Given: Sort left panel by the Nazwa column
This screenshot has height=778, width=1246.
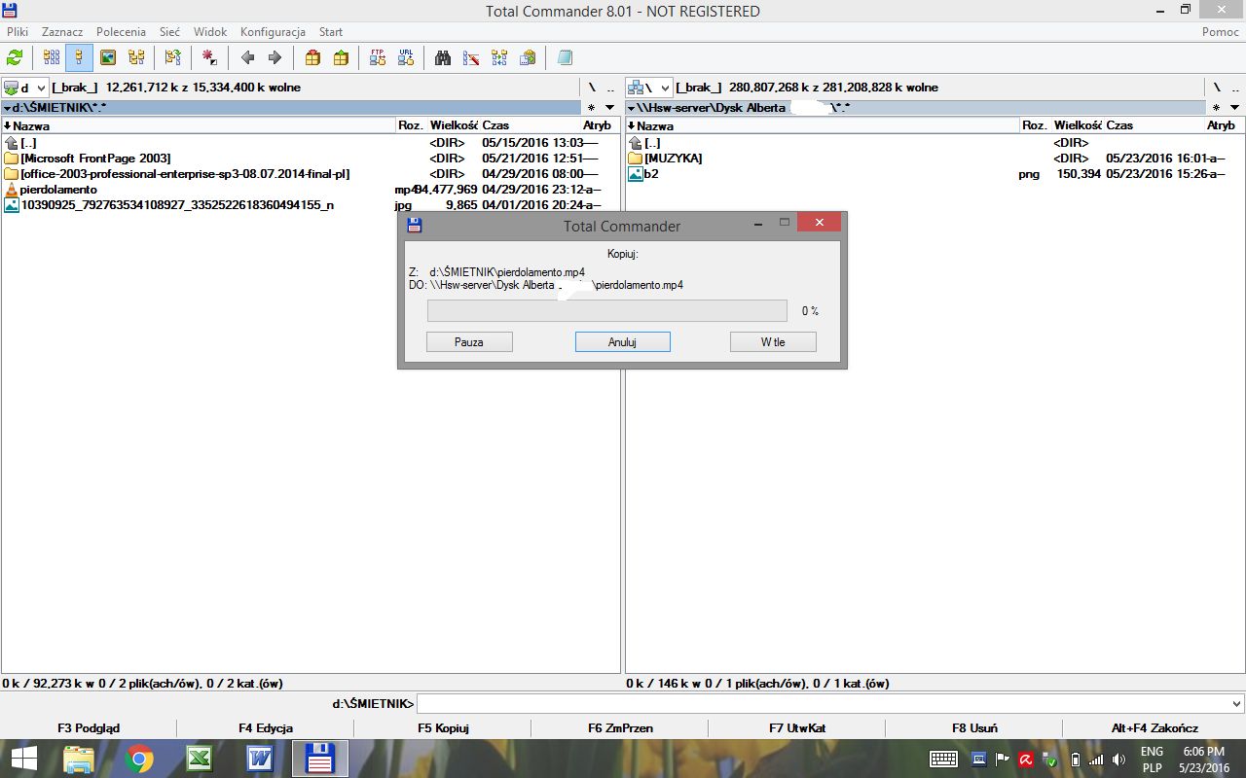Looking at the screenshot, I should [x=199, y=125].
